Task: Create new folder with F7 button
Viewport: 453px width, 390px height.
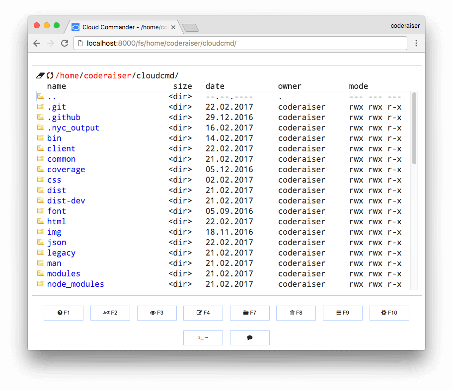Action: tap(249, 313)
